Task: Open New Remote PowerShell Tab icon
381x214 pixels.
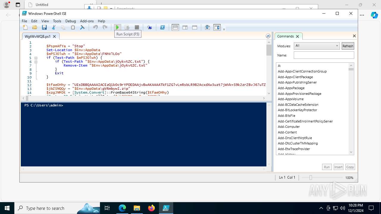Action: tap(149, 27)
